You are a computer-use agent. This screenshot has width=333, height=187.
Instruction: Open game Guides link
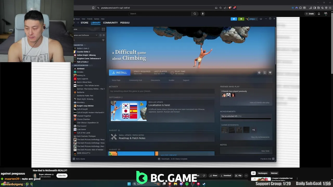click(171, 80)
